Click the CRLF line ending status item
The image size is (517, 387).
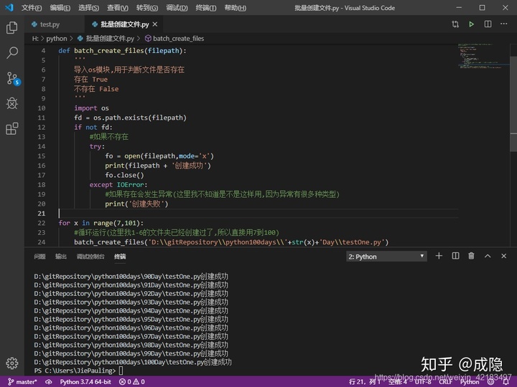[445, 382]
